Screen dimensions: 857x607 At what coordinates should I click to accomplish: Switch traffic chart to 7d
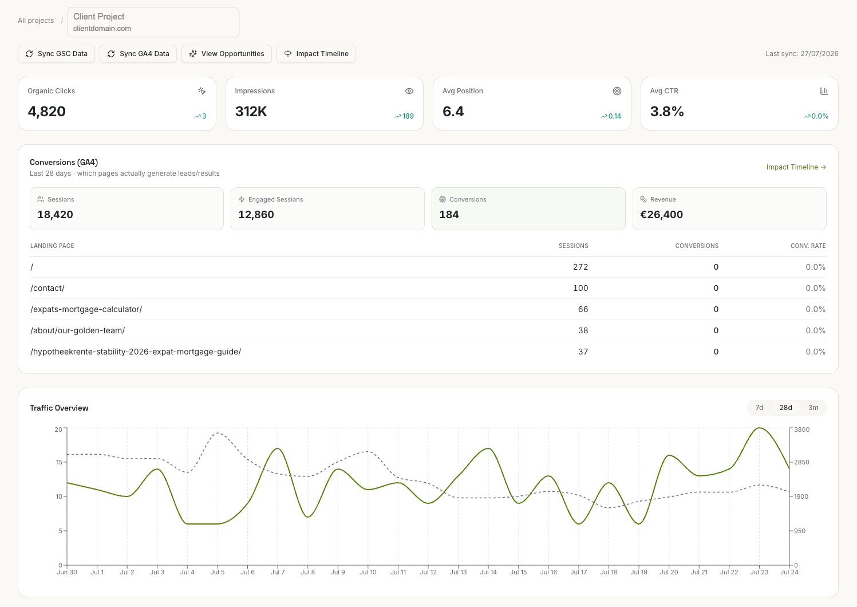click(x=759, y=408)
